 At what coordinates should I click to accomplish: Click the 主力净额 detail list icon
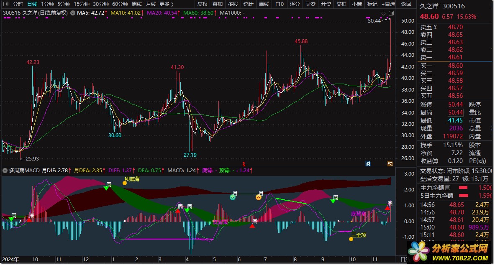(x=448, y=188)
